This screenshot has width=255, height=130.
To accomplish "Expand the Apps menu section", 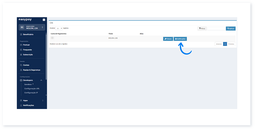I will pyautogui.click(x=43, y=100).
